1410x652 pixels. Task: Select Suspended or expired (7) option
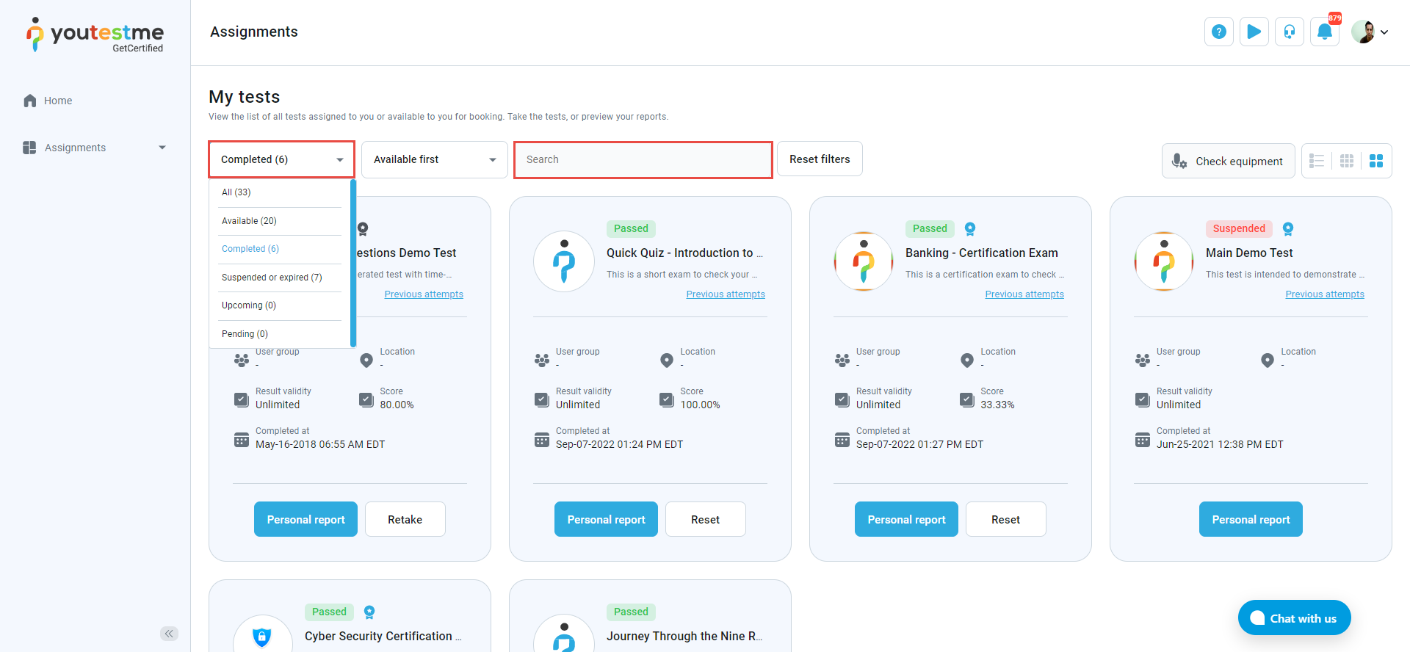point(272,278)
